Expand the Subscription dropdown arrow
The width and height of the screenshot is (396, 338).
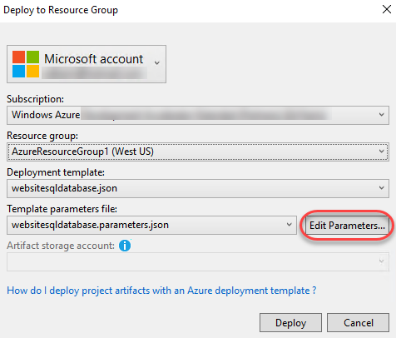click(x=382, y=115)
